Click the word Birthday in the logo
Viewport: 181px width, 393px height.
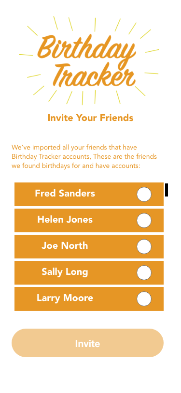pos(86,48)
